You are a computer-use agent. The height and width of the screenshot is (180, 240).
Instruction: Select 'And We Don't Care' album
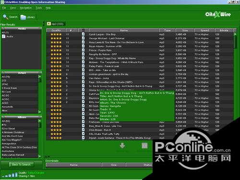click(x=12, y=136)
